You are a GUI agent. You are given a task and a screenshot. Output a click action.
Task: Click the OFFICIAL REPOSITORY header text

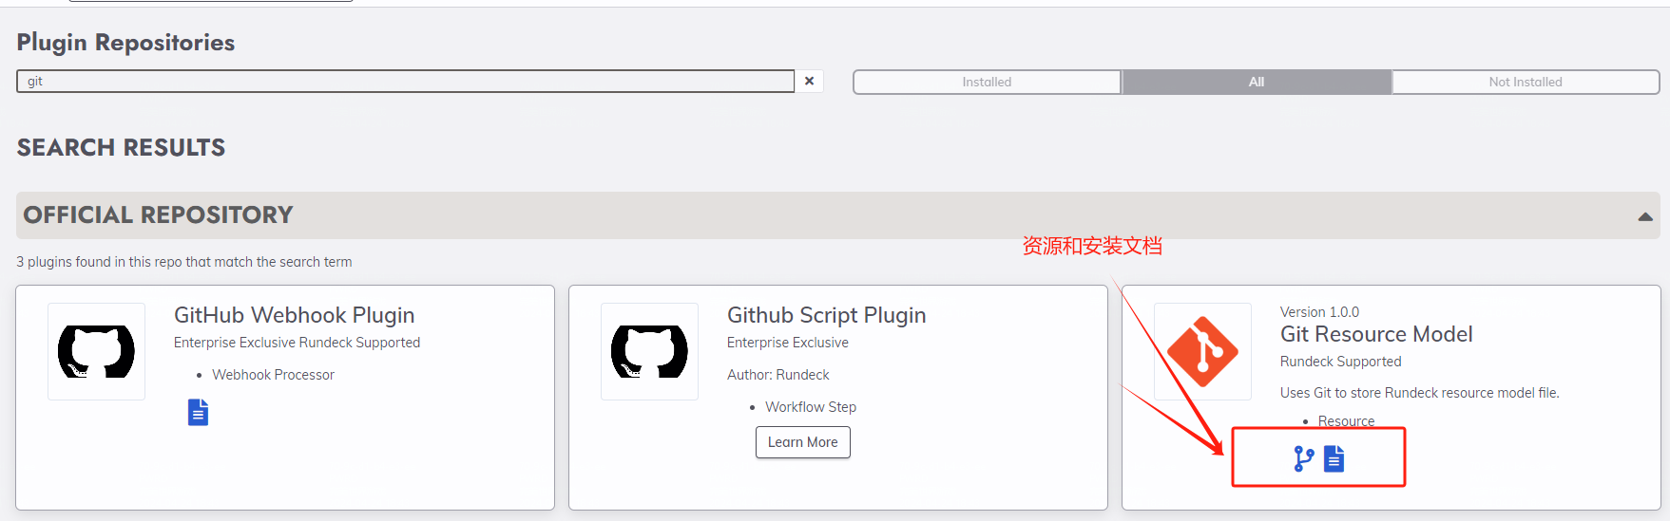click(158, 215)
